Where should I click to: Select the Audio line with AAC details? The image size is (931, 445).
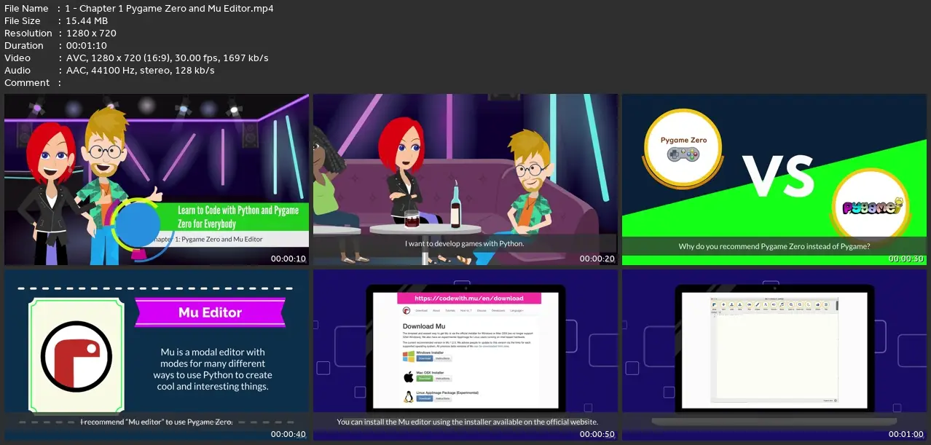[x=140, y=70]
